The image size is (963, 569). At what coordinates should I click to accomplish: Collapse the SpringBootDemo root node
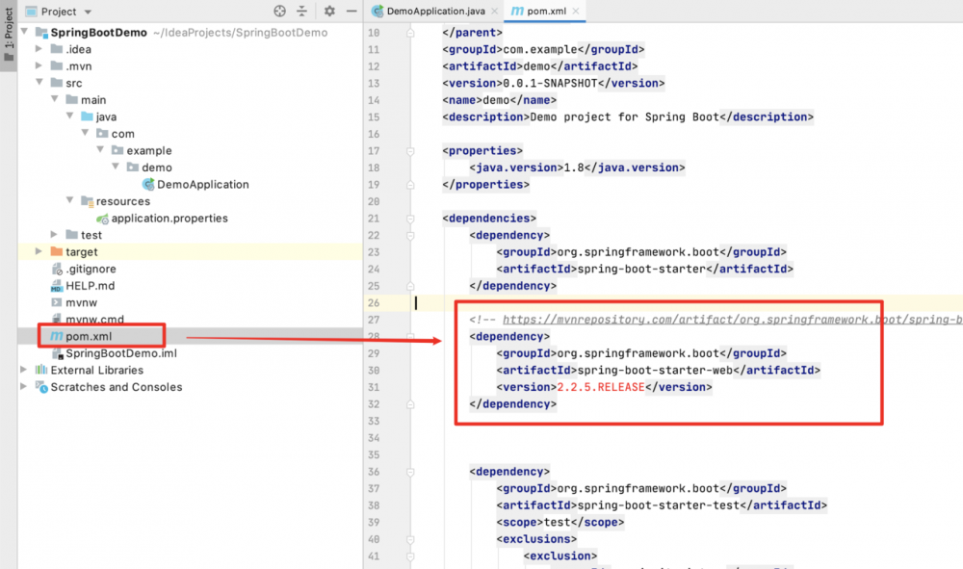(x=25, y=32)
